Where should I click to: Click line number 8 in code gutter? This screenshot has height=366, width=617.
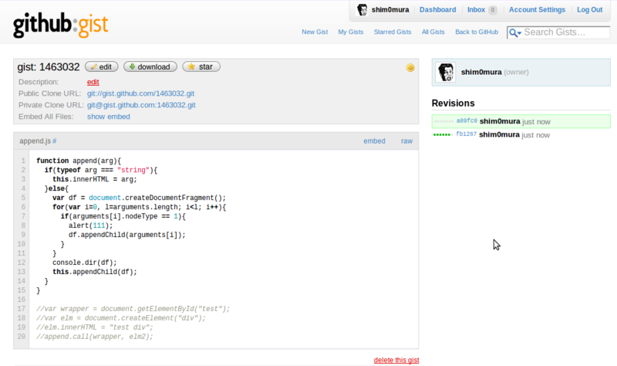click(23, 225)
